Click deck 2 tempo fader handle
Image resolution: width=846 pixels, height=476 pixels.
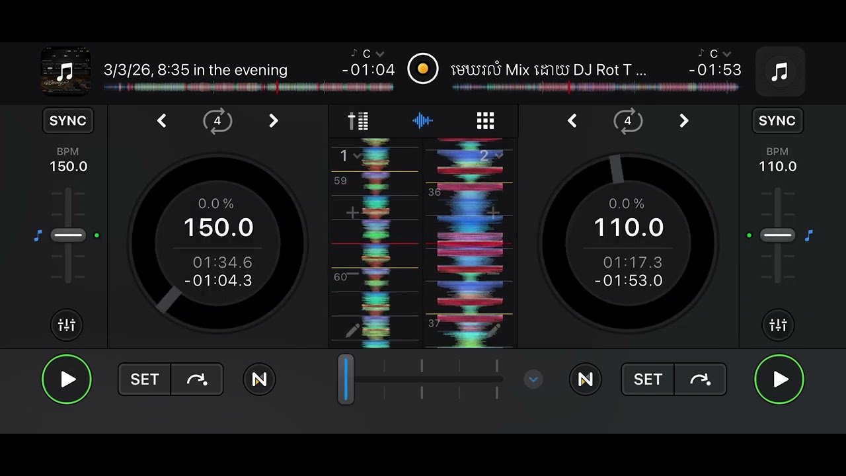coord(778,235)
